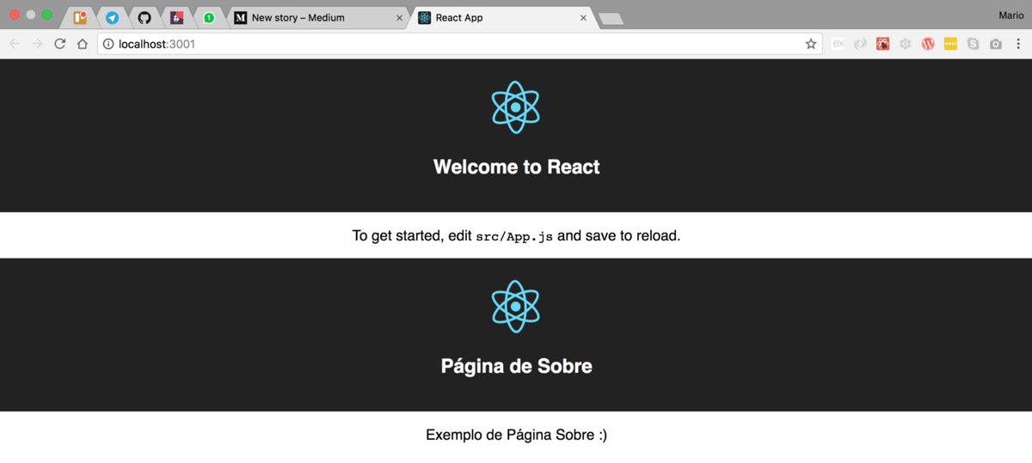Focus the address bar showing localhost:3001

[459, 44]
